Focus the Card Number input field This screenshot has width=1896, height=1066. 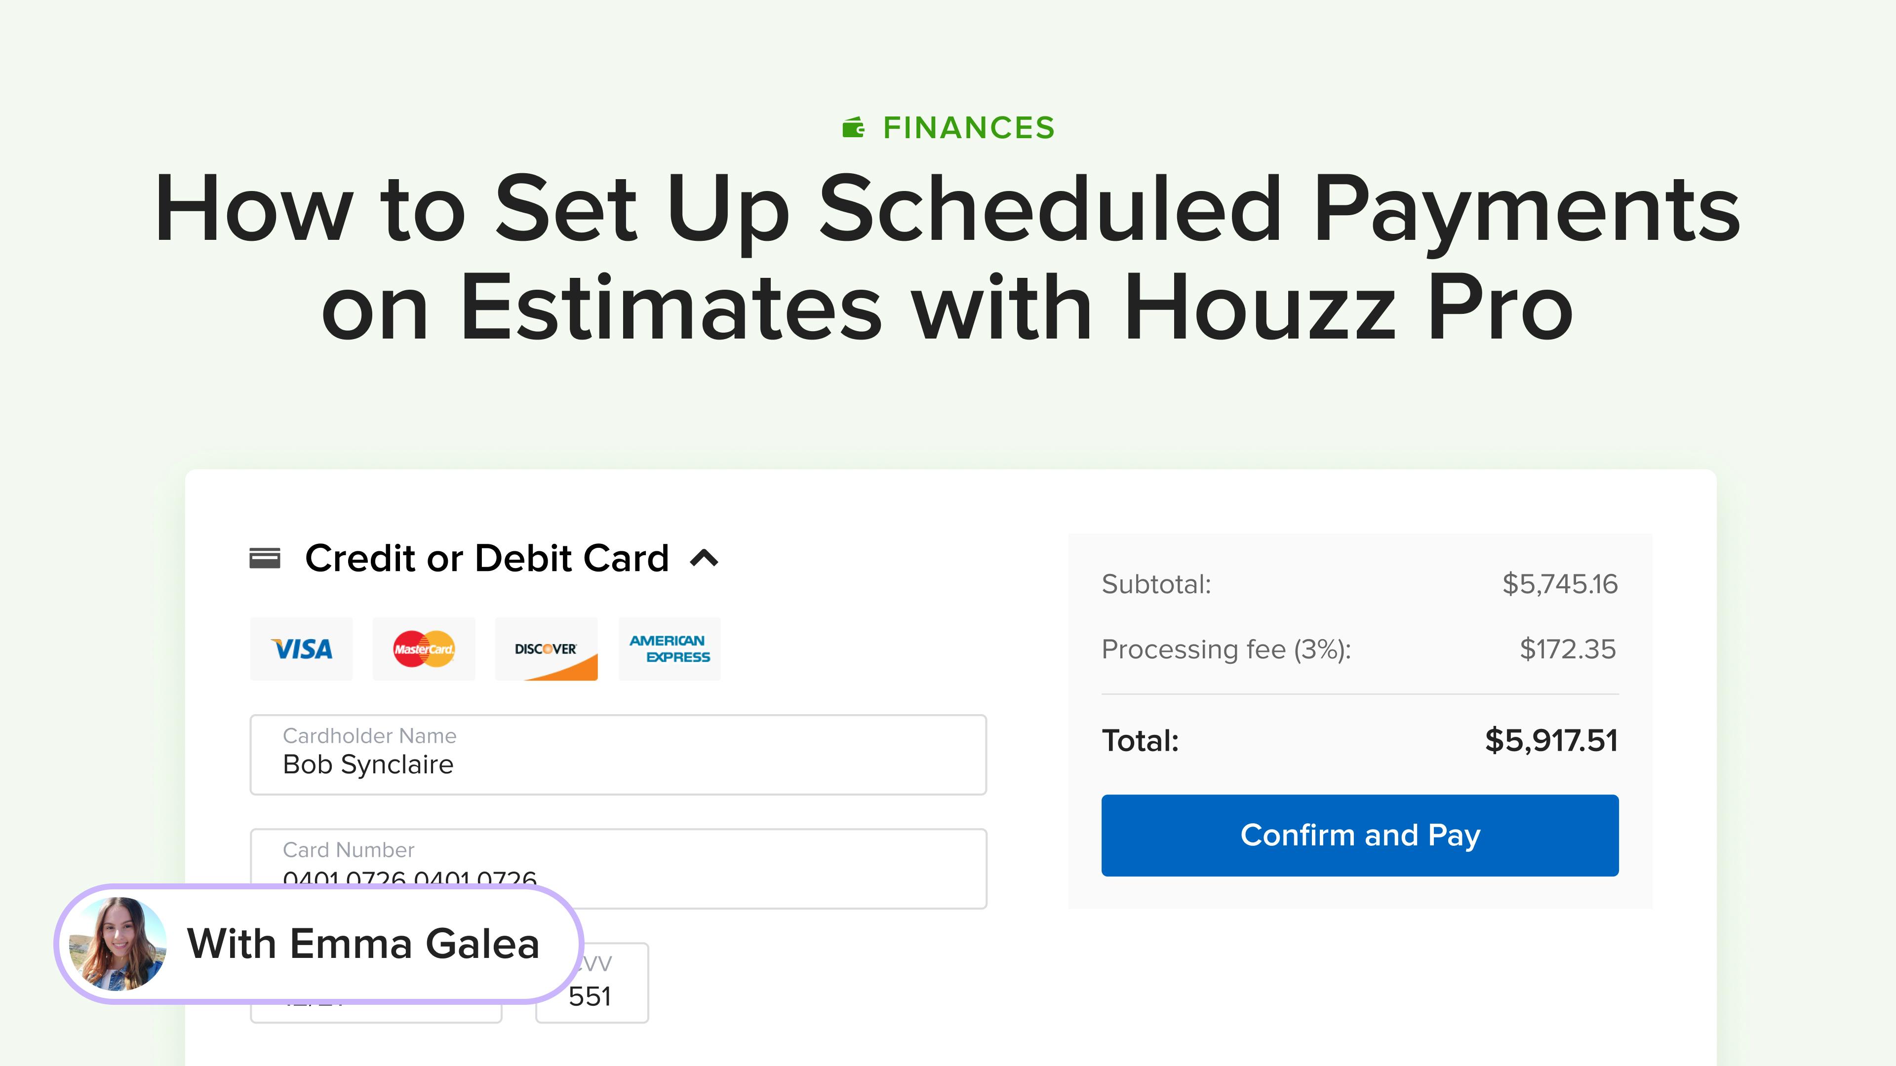point(618,869)
